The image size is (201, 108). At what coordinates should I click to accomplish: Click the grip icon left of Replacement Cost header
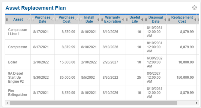[169, 19]
